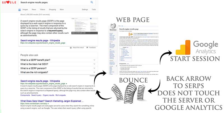This screenshot has width=224, height=113.
Task: Click the Google heart logo
Action: click(x=9, y=2)
